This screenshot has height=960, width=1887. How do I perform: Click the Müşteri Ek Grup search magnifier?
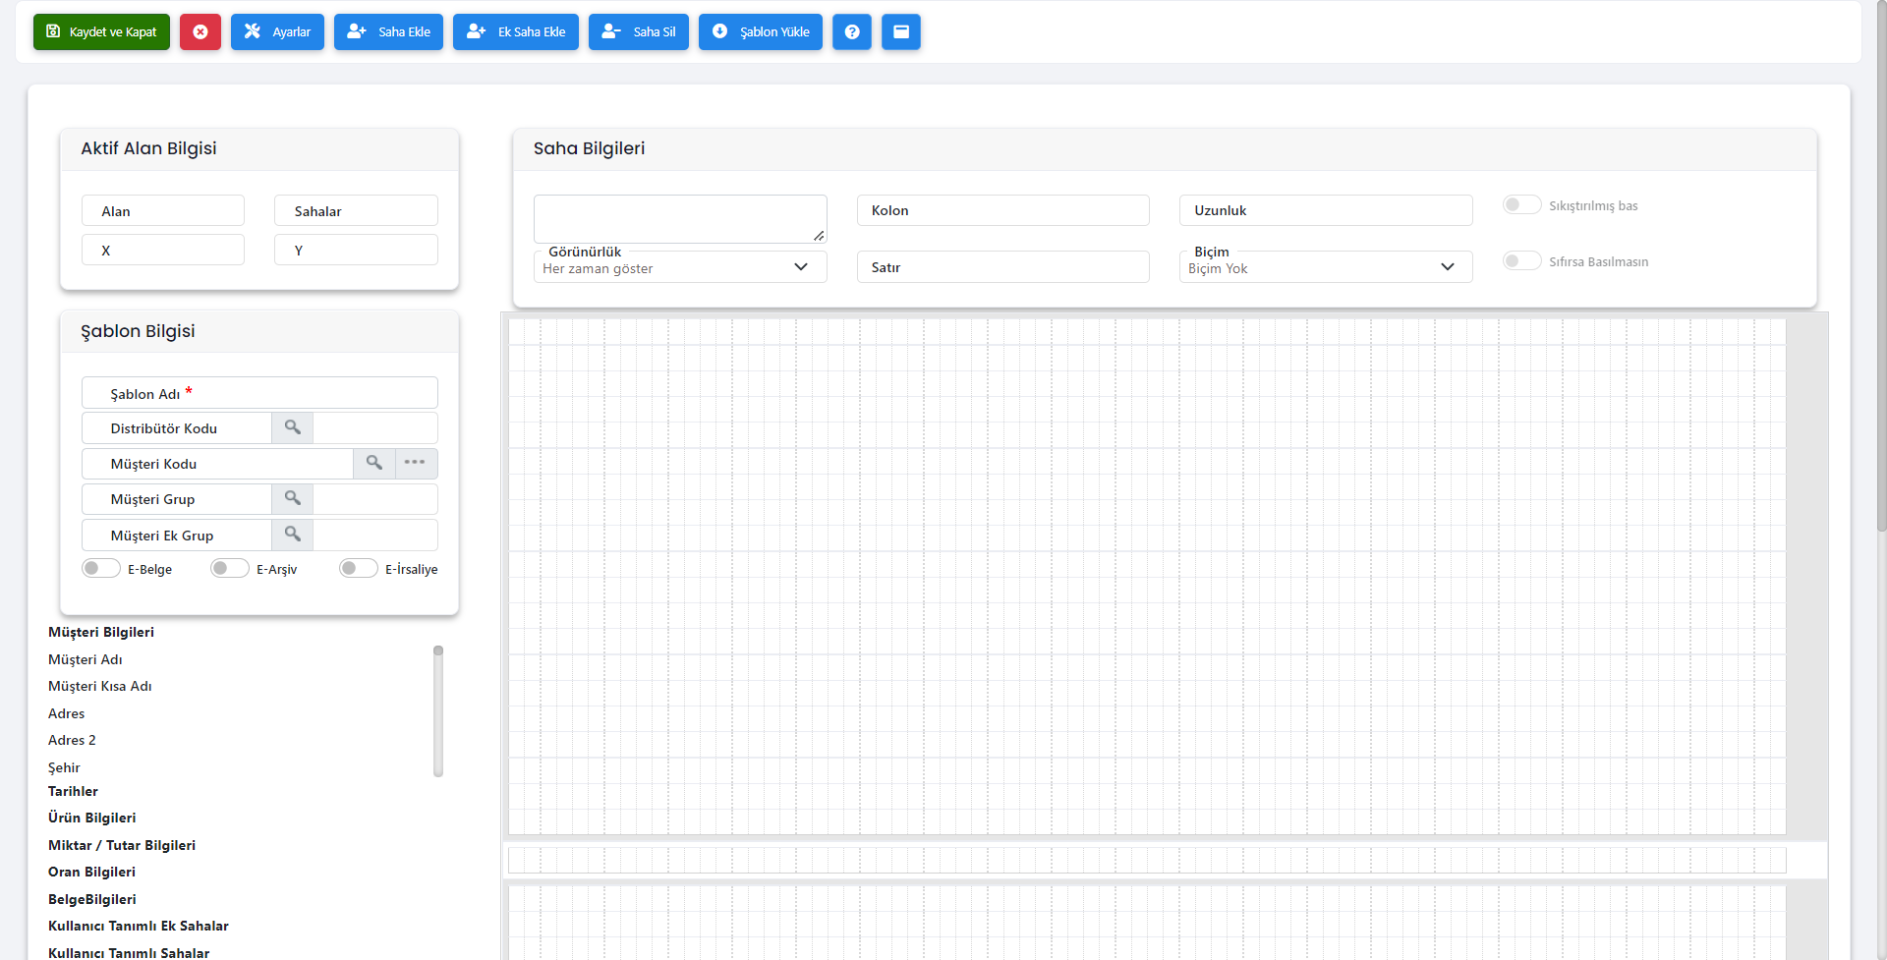pos(292,535)
